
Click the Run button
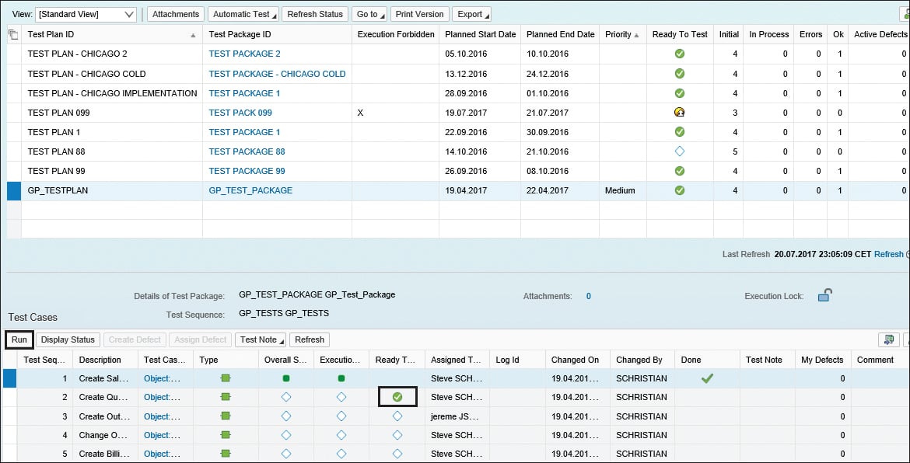(19, 339)
